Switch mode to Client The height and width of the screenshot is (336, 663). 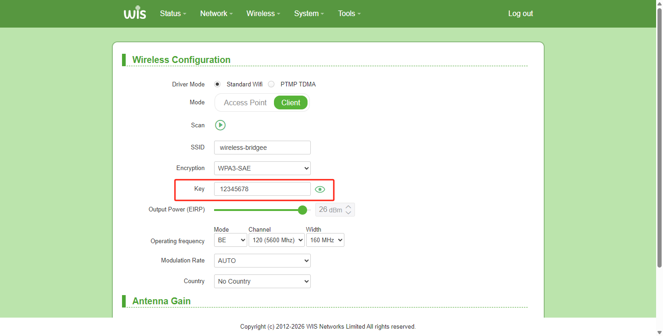click(291, 103)
